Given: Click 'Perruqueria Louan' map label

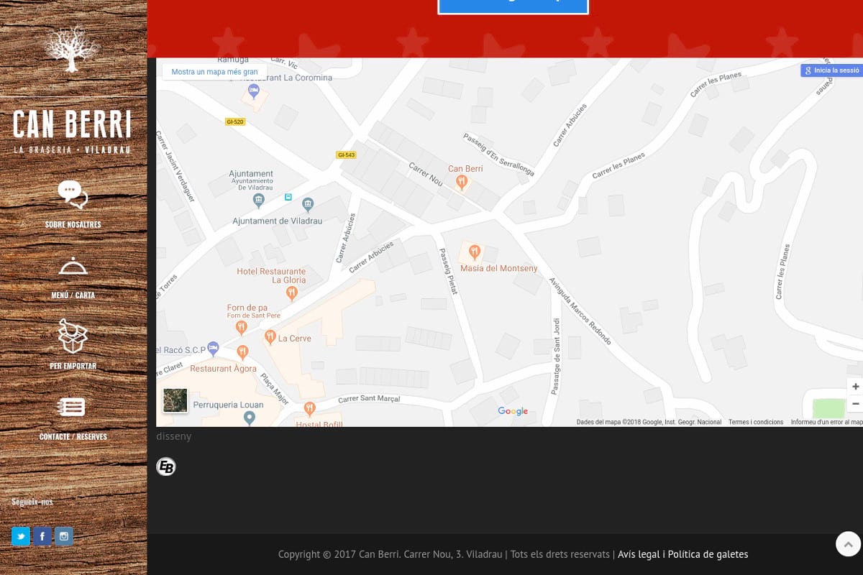Looking at the screenshot, I should point(228,405).
